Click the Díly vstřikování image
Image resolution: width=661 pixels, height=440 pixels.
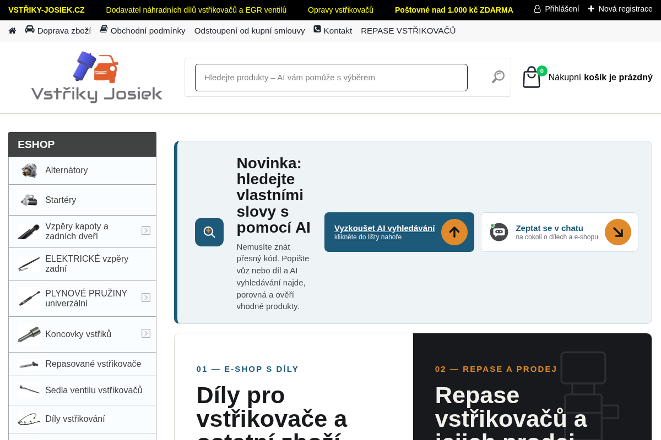29,419
